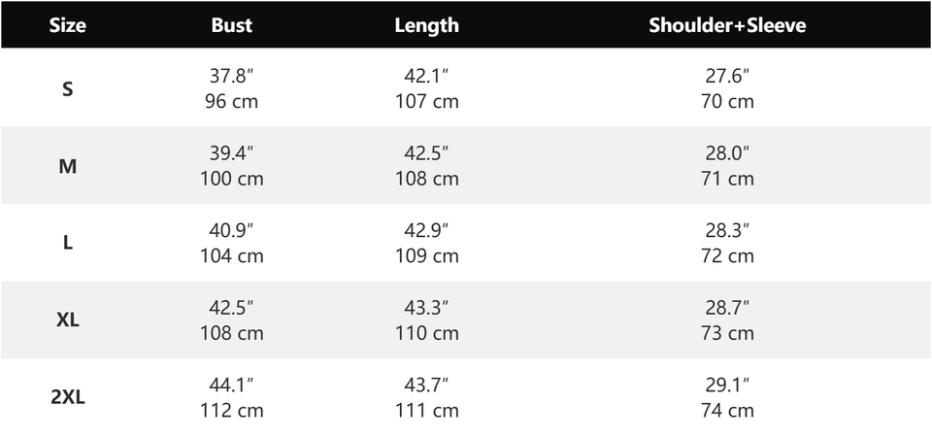Click the 39.4″ bust measurement

[x=232, y=152]
